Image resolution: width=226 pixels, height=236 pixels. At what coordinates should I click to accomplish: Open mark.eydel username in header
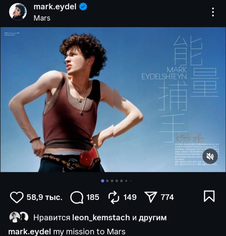click(x=55, y=7)
